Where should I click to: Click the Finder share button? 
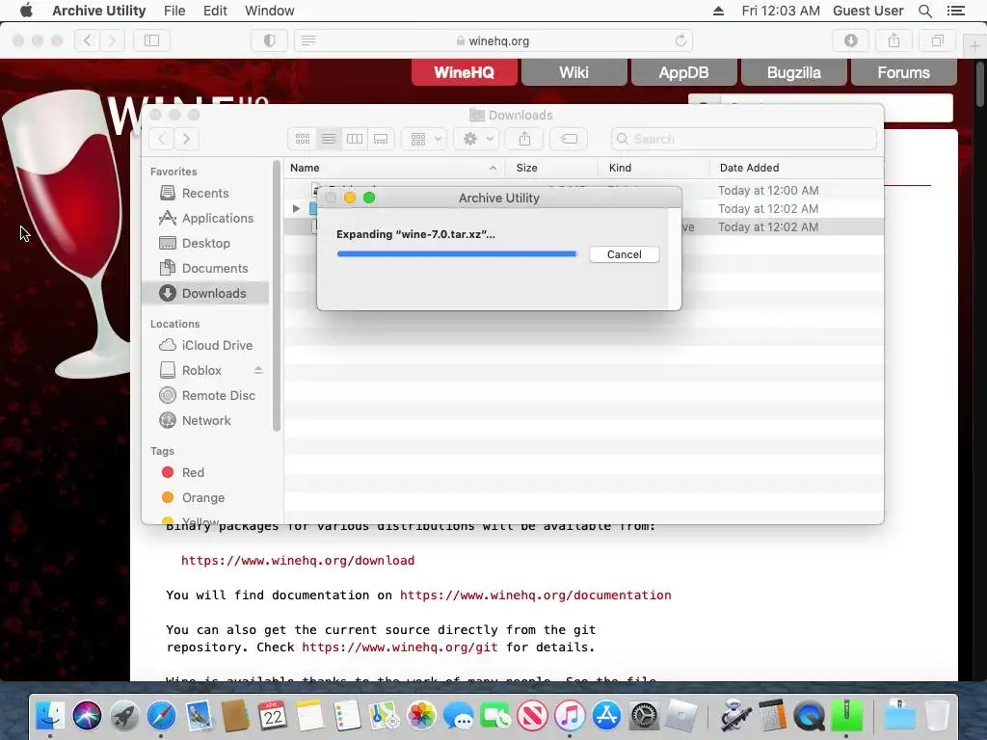click(x=525, y=139)
